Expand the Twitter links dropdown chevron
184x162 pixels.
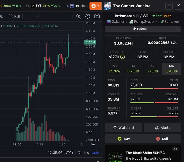[x=178, y=29]
